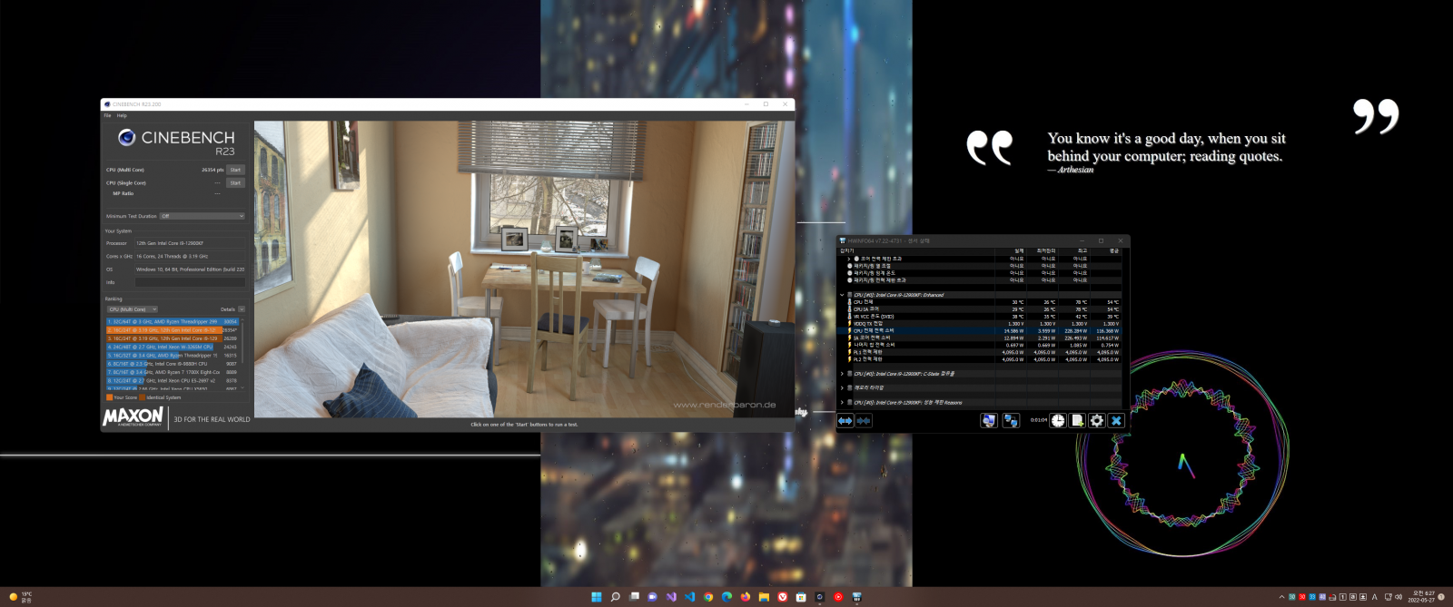Expand the C-State sensor group

pyautogui.click(x=842, y=374)
